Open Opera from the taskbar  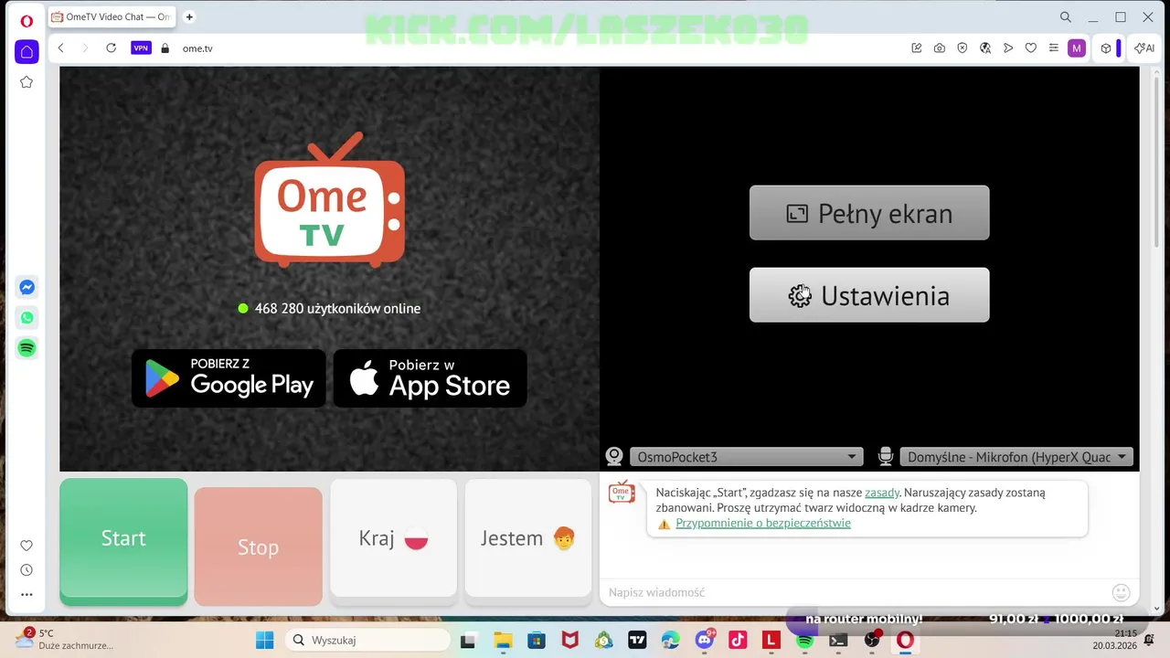[905, 641]
